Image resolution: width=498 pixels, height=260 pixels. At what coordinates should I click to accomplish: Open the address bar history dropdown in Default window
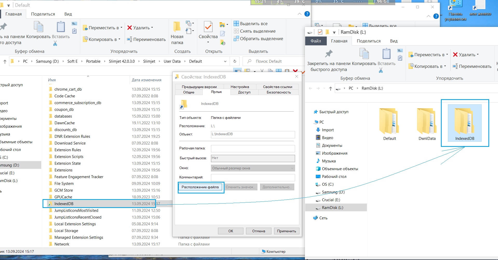point(225,61)
